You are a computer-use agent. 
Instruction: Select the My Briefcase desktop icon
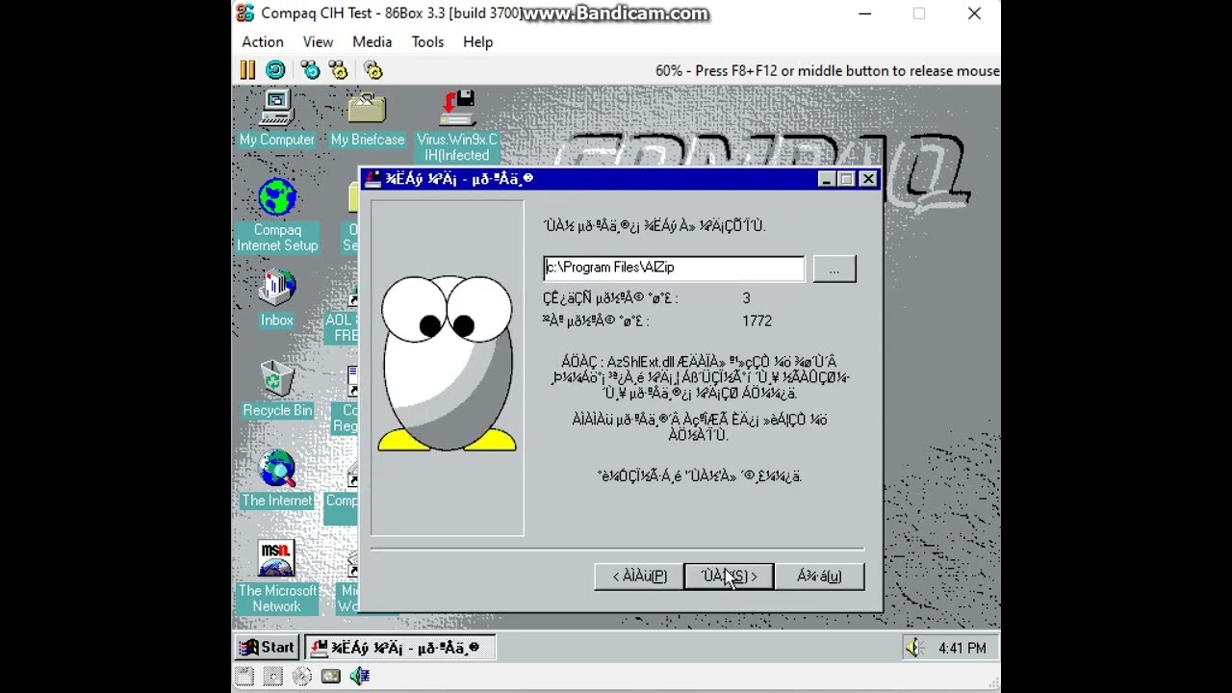(367, 118)
